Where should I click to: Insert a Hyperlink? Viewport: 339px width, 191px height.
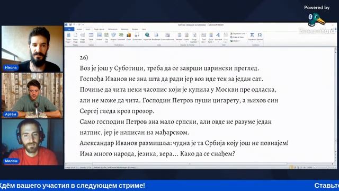[x=147, y=37]
